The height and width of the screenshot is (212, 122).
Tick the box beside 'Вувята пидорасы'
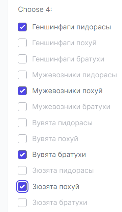22,123
